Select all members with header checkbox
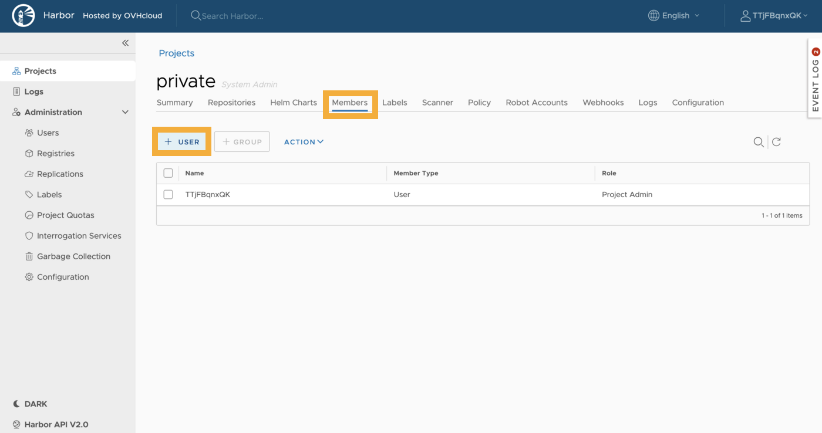 [168, 173]
